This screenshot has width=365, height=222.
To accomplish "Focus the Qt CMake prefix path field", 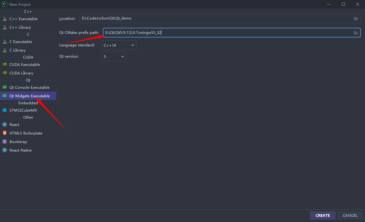I will [x=232, y=33].
